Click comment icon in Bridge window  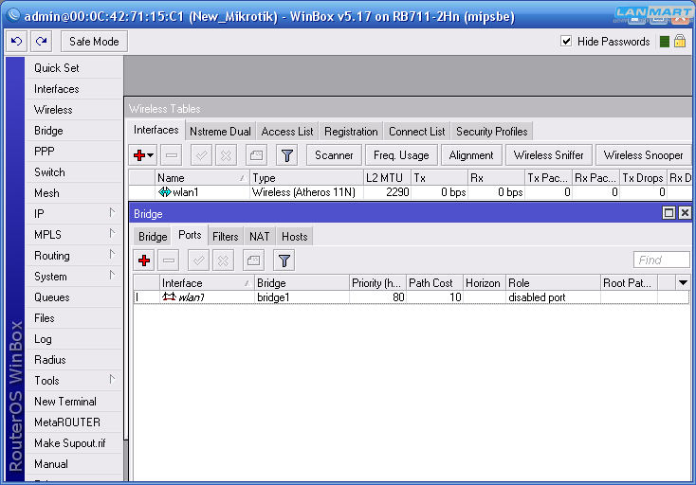[x=253, y=260]
